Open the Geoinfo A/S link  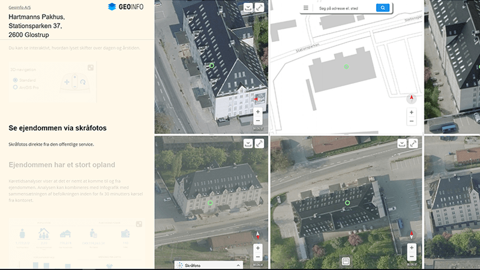pyautogui.click(x=20, y=7)
